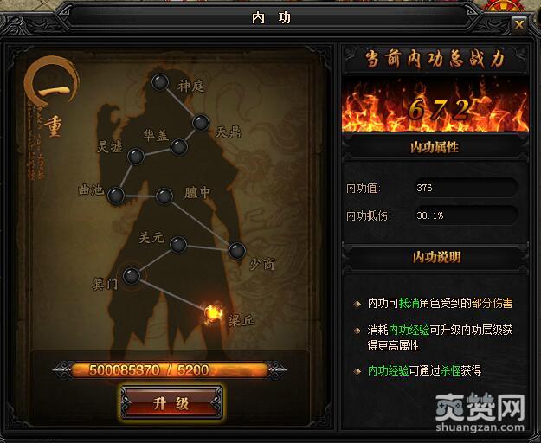
Task: Select the 天鼎 acupoint node
Action: [201, 122]
